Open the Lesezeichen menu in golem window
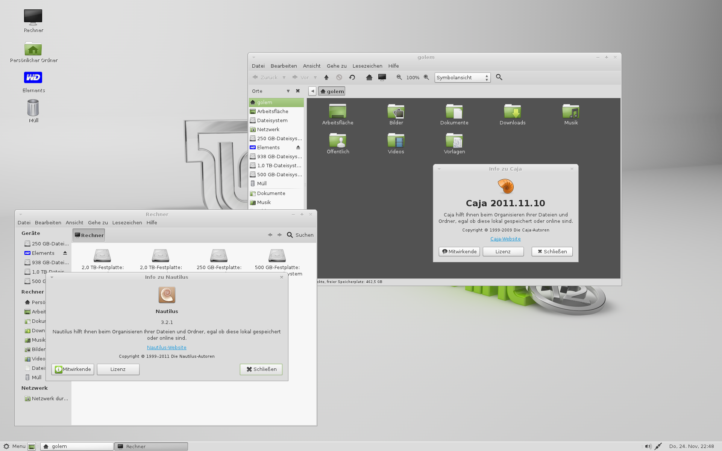 [367, 66]
